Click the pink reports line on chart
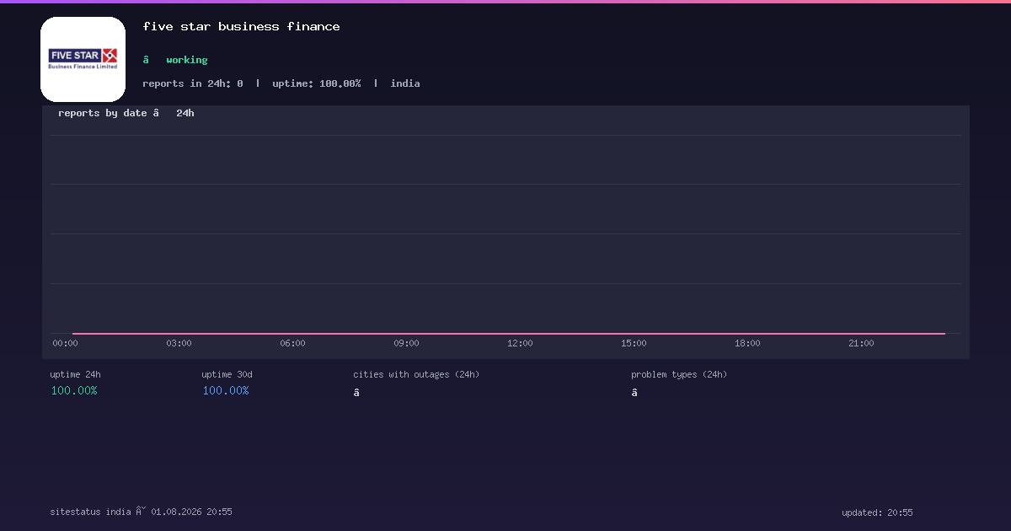 click(509, 334)
